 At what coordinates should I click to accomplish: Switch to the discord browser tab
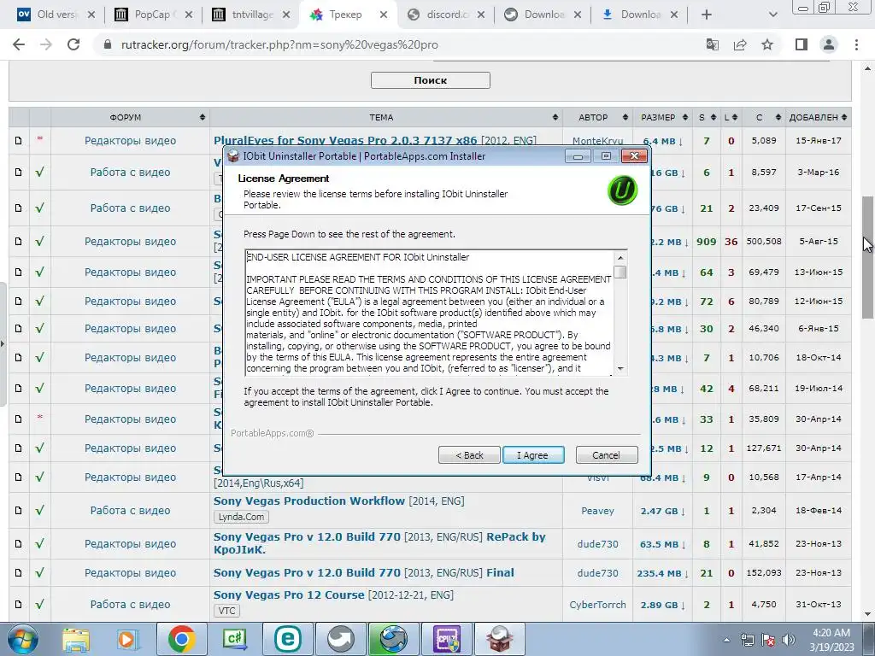click(444, 15)
